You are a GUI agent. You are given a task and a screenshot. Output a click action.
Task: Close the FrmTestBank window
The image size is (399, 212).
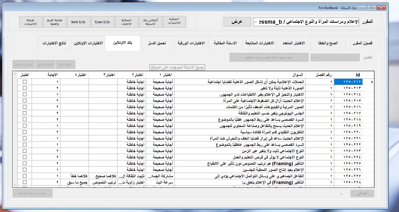[x=381, y=8]
